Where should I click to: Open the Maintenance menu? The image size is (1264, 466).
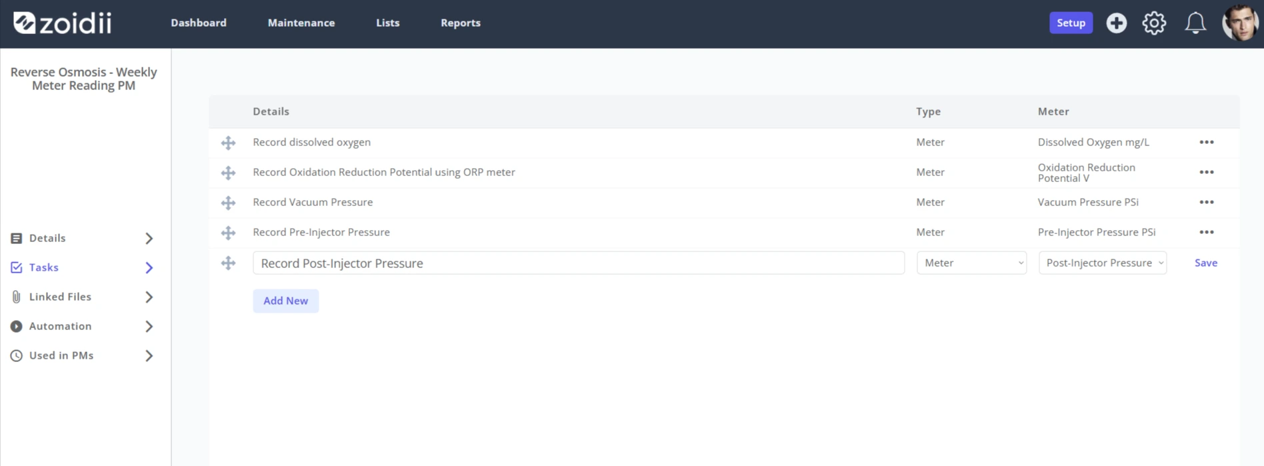pos(301,23)
